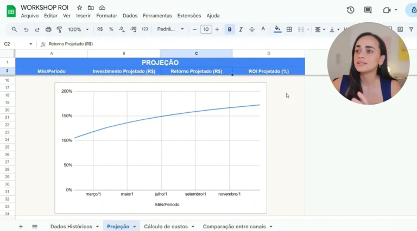Select the paint format roller tool
Image resolution: width=417 pixels, height=231 pixels.
(59, 29)
